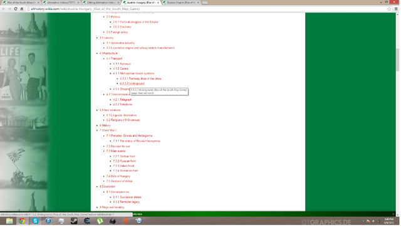The image size is (401, 227).
Task: Switch to 'Alternative History:TSPTF' tab
Action: pyautogui.click(x=61, y=3)
